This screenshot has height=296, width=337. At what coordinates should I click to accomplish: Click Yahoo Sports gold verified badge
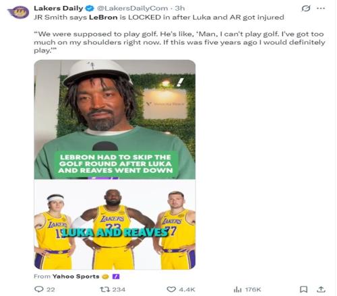tap(105, 276)
